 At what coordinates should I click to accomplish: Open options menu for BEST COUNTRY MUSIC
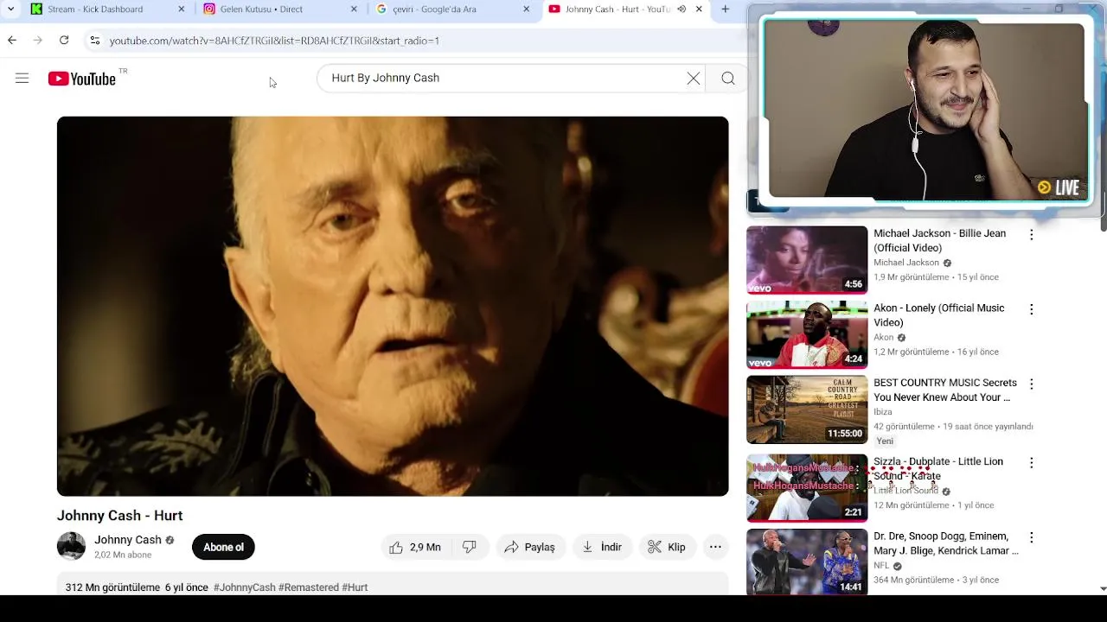pos(1031,384)
